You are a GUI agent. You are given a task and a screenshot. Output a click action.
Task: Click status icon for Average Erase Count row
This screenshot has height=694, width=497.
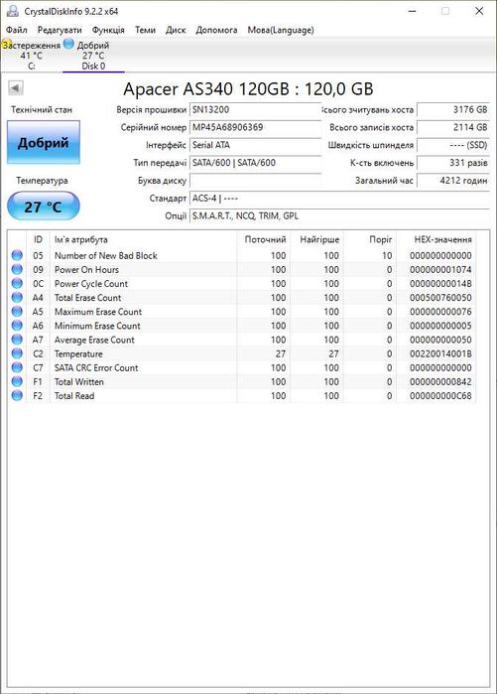(17, 340)
